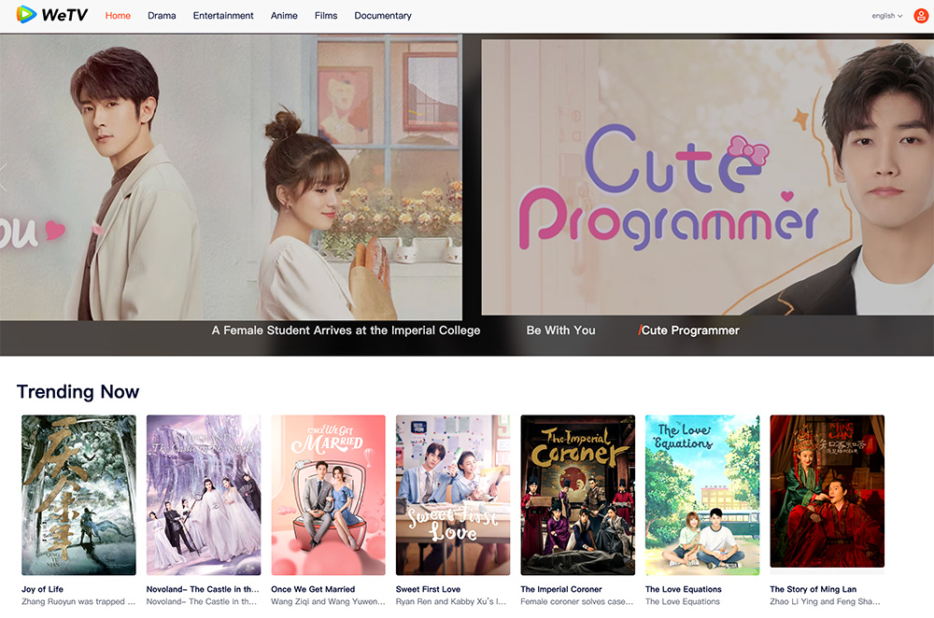The image size is (934, 618).
Task: Open the Films section
Action: click(x=326, y=16)
